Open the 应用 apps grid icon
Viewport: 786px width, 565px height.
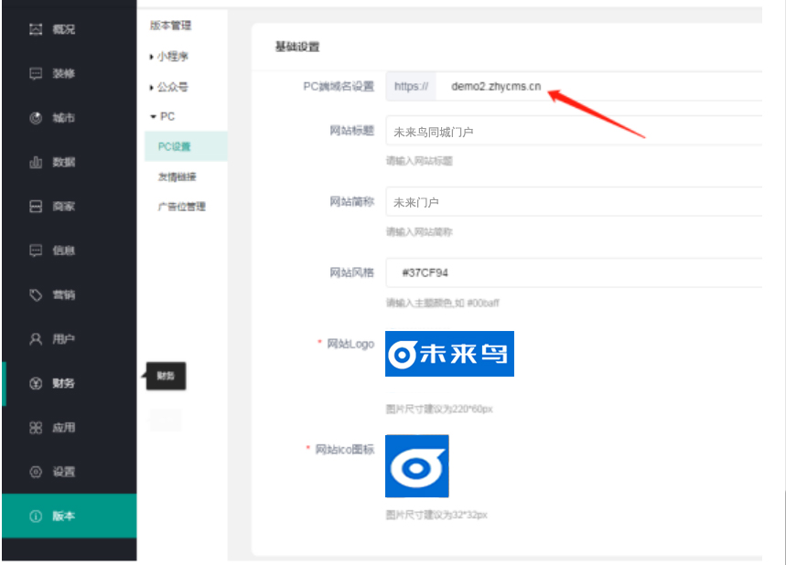coord(36,428)
